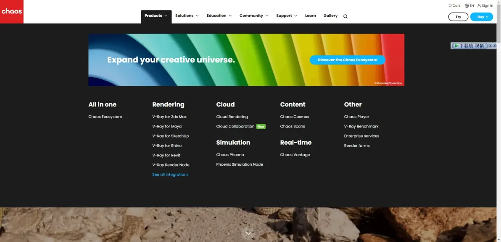Click the video download overlay button
The image size is (501, 242).
[469, 46]
